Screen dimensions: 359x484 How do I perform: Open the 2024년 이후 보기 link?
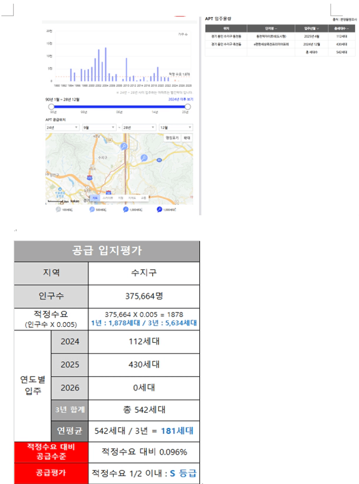coord(181,99)
